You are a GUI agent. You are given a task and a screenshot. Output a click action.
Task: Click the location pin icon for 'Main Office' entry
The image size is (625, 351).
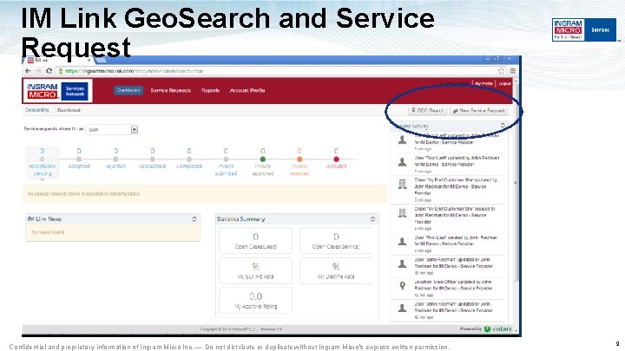[403, 285]
